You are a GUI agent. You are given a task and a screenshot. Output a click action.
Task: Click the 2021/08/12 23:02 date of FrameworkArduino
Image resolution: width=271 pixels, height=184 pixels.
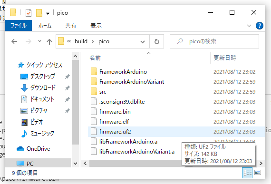pos(234,72)
